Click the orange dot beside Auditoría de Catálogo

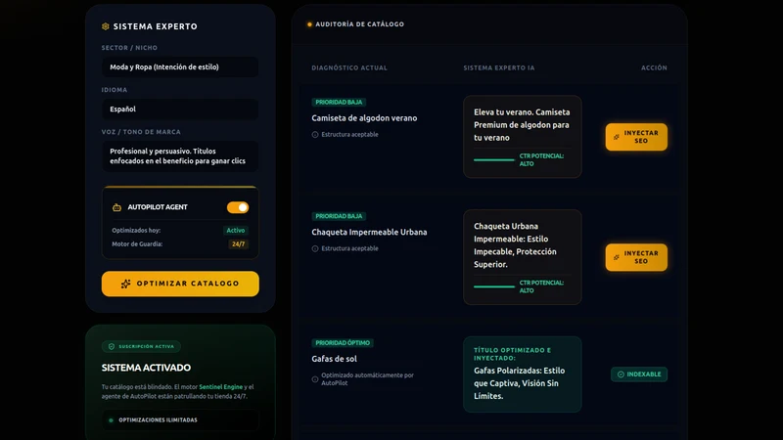point(309,23)
